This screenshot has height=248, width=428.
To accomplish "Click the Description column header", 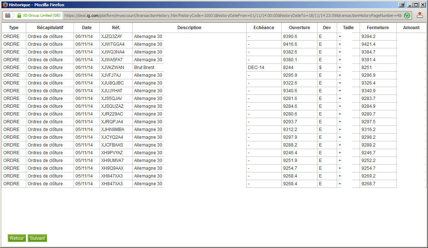I will [x=189, y=28].
